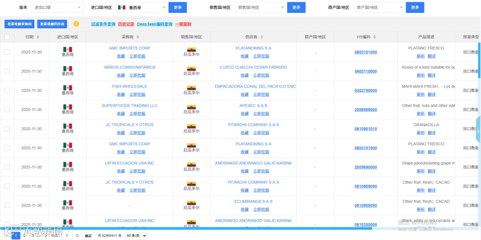The width and height of the screenshot is (481, 240).
Task: Open buyer VARIOS CONSIGNATARIOS
Action: point(130,68)
